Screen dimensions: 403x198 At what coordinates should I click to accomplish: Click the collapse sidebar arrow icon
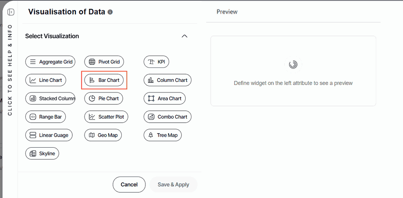coord(11,12)
